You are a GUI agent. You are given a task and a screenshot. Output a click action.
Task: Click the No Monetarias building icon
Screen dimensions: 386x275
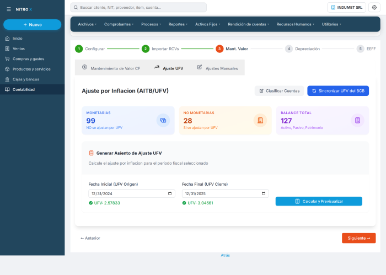[260, 120]
